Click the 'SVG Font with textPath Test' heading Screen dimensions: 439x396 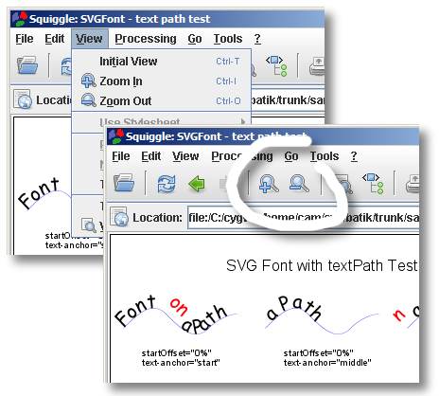coord(322,266)
